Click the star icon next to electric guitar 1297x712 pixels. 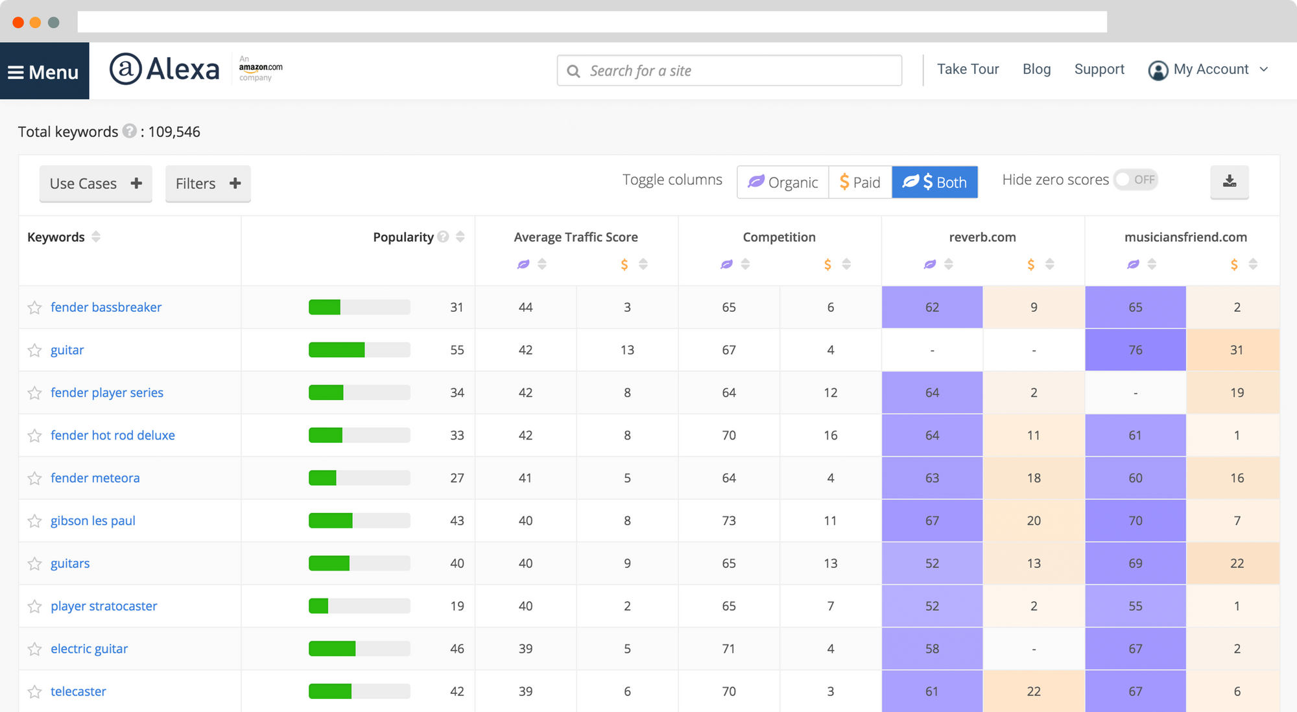pyautogui.click(x=34, y=649)
